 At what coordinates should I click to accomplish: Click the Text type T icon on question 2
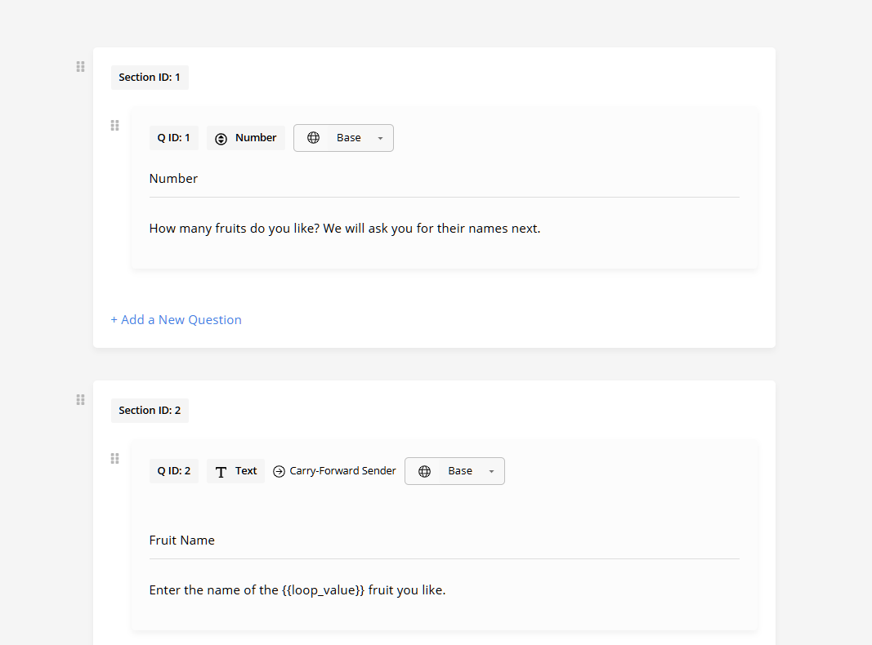pos(221,472)
